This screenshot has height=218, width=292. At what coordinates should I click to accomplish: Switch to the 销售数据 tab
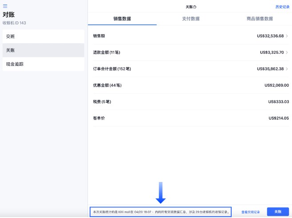122,19
